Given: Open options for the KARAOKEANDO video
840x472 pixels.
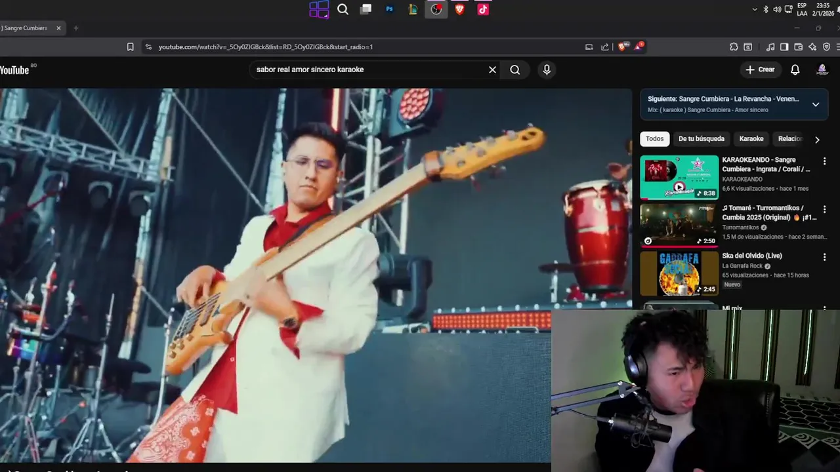Looking at the screenshot, I should 825,161.
